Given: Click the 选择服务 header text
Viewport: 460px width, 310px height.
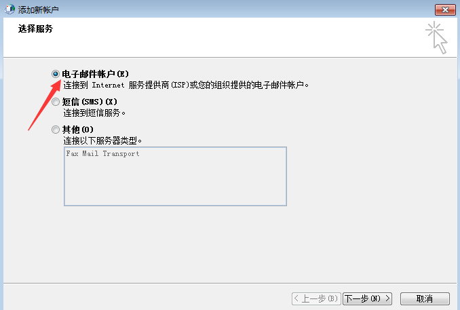Looking at the screenshot, I should tap(35, 28).
